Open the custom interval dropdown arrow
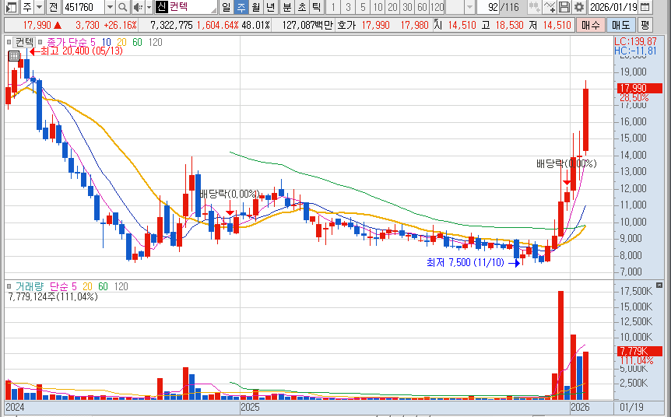Image resolution: width=671 pixels, height=417 pixels. 469,7
